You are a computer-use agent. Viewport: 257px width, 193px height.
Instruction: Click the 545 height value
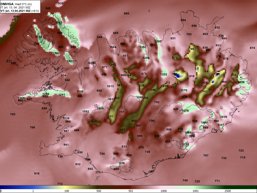point(48,8)
